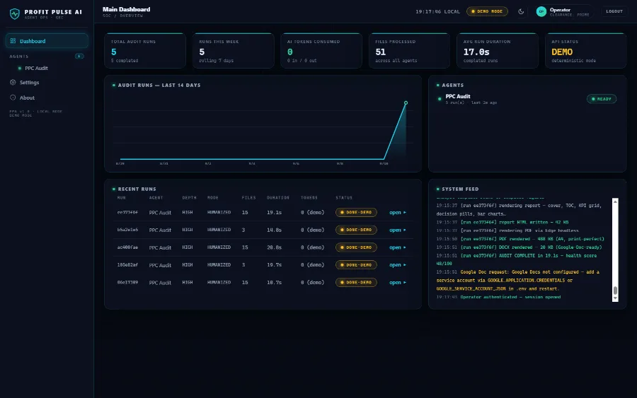The image size is (637, 398).
Task: Click run ID ee373f6f
Action: click(x=127, y=212)
